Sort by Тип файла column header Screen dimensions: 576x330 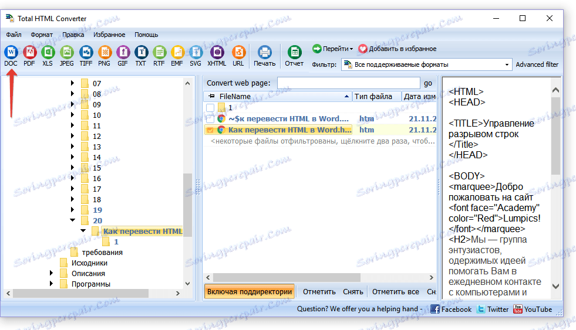pyautogui.click(x=376, y=97)
